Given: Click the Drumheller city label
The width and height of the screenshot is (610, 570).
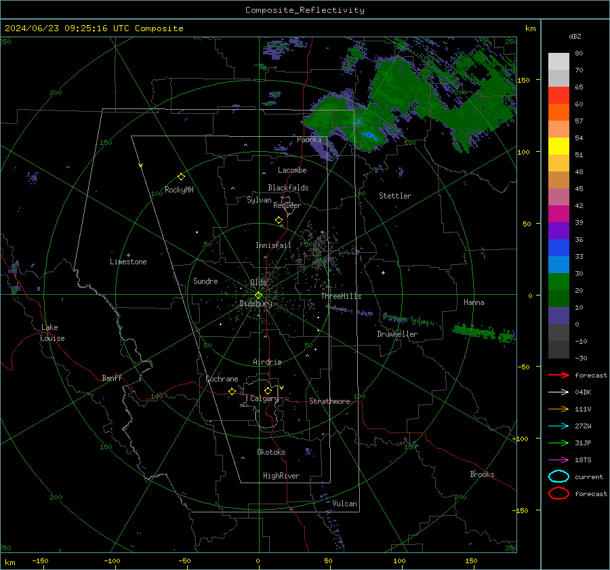Looking at the screenshot, I should tap(397, 334).
